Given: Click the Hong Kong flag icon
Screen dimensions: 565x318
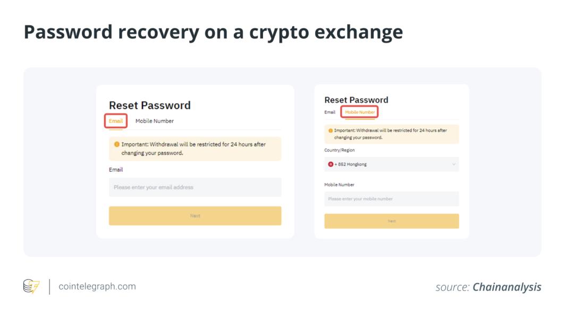Looking at the screenshot, I should click(x=331, y=164).
